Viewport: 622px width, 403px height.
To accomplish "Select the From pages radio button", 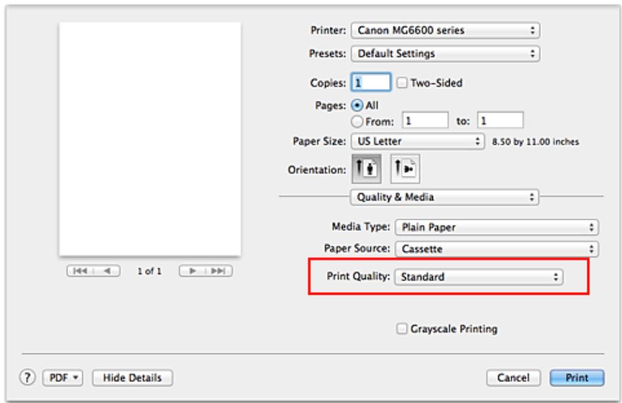I will tap(357, 121).
